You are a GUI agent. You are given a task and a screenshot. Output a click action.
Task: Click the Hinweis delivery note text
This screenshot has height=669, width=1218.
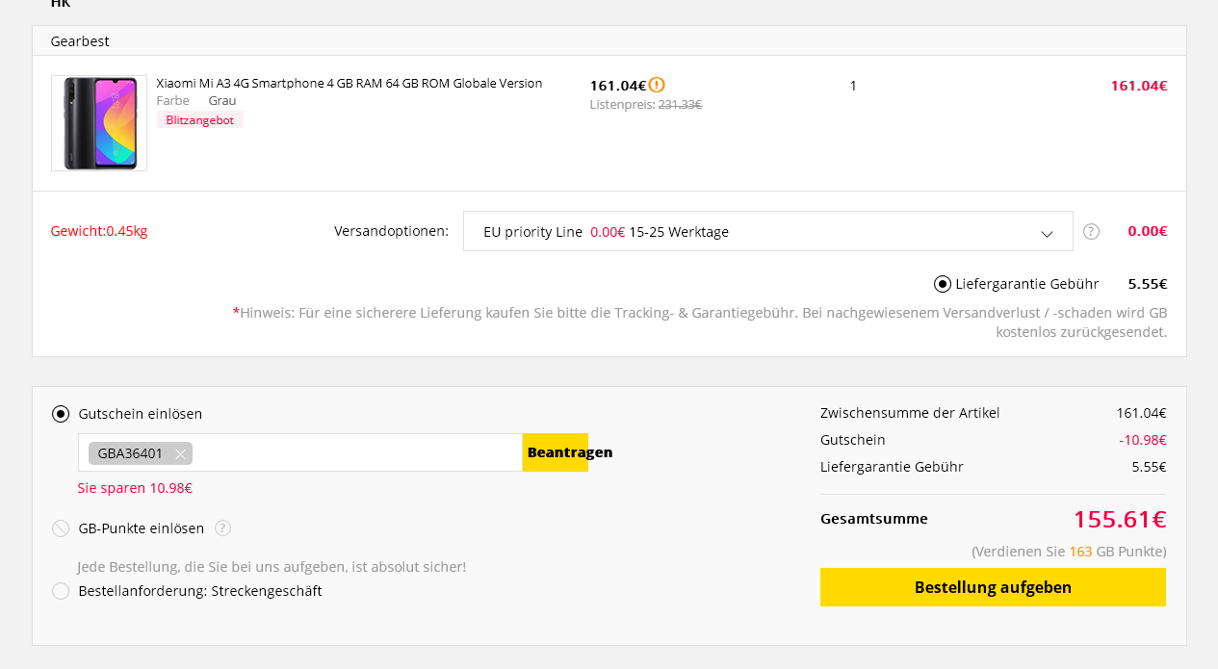click(x=700, y=322)
